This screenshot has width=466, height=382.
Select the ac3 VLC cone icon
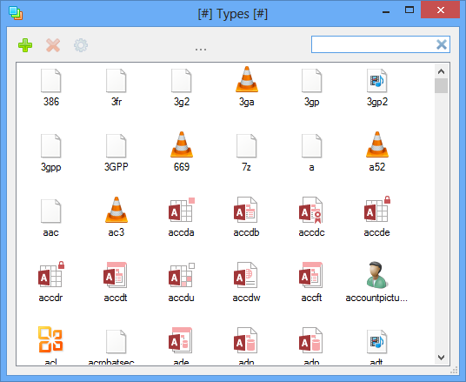click(x=116, y=210)
